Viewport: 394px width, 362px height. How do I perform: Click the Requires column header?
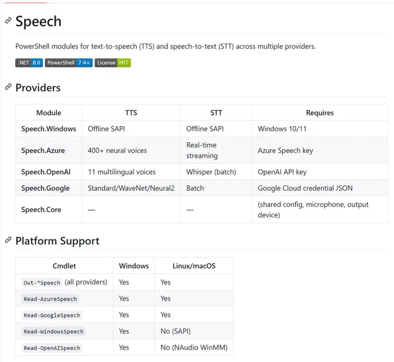pyautogui.click(x=320, y=113)
